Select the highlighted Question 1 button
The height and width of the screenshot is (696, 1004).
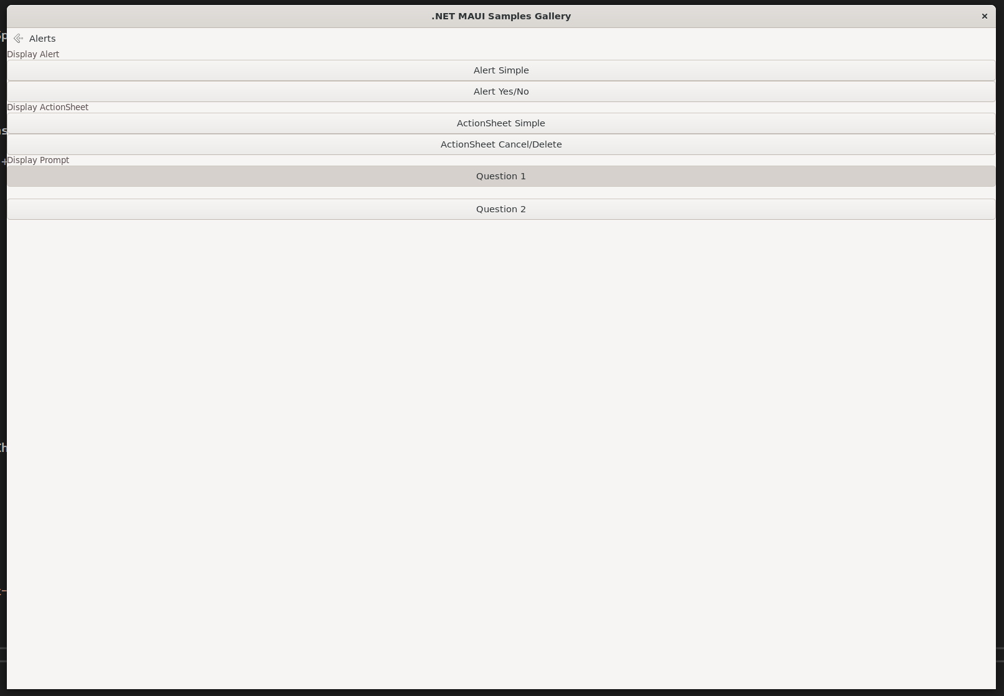(x=501, y=176)
